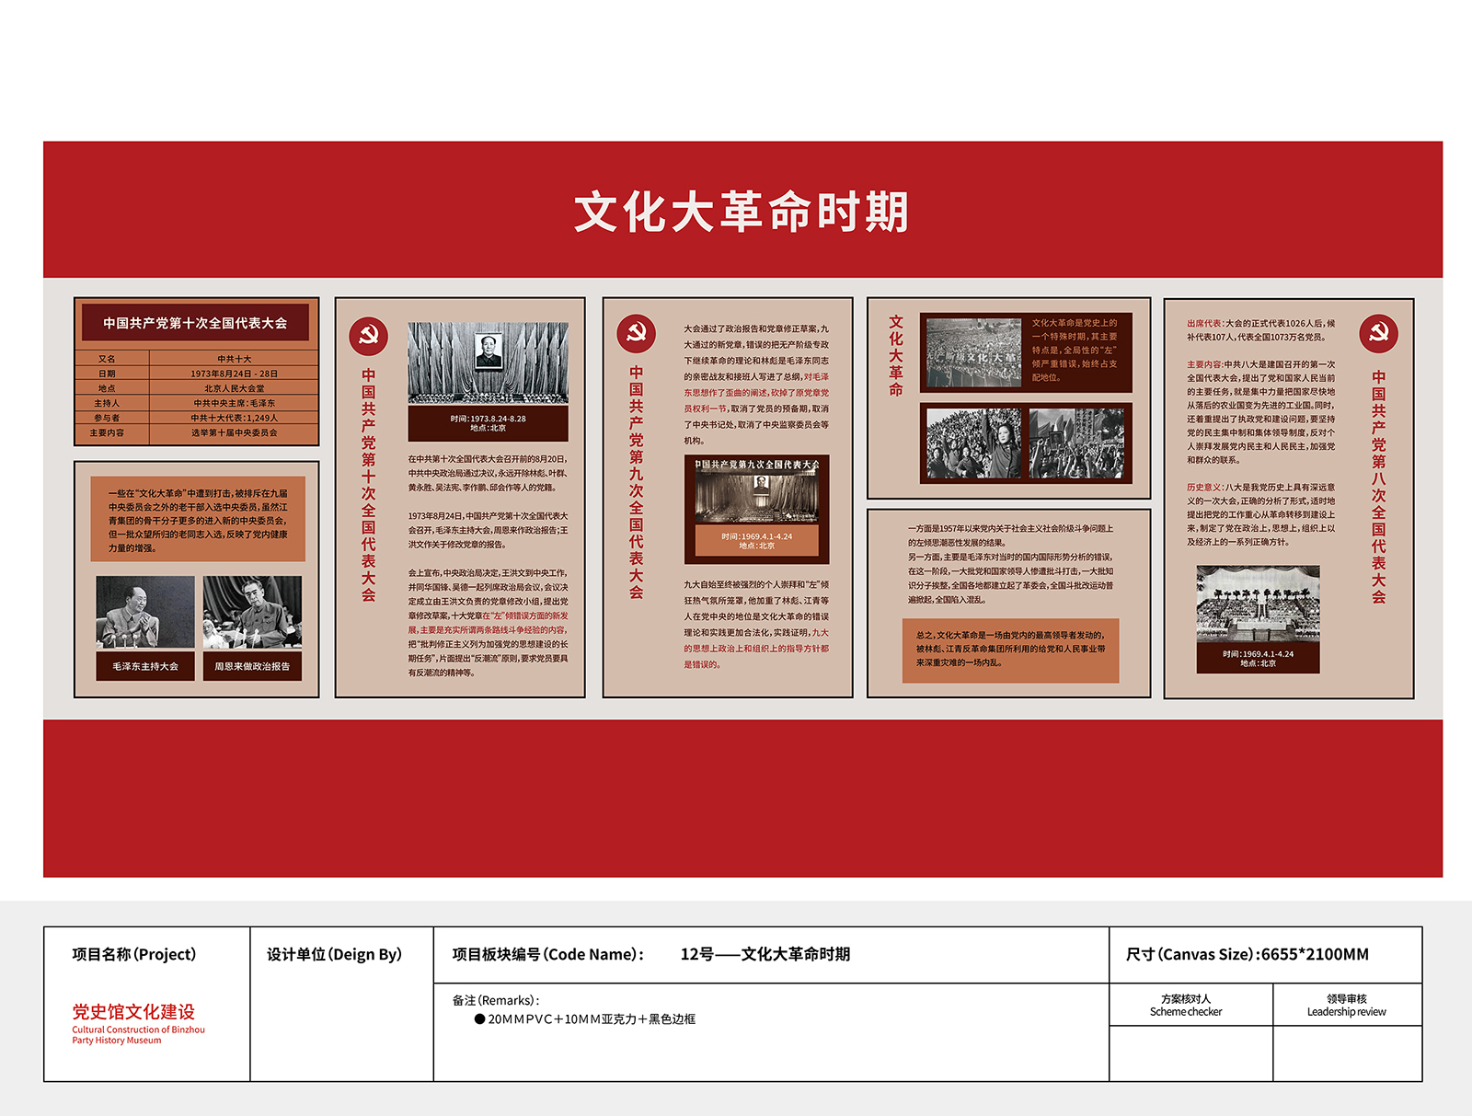The height and width of the screenshot is (1116, 1472).
Task: Open the Tenth Congress hall photo dated 1973.8.24-8.28
Action: tap(488, 363)
